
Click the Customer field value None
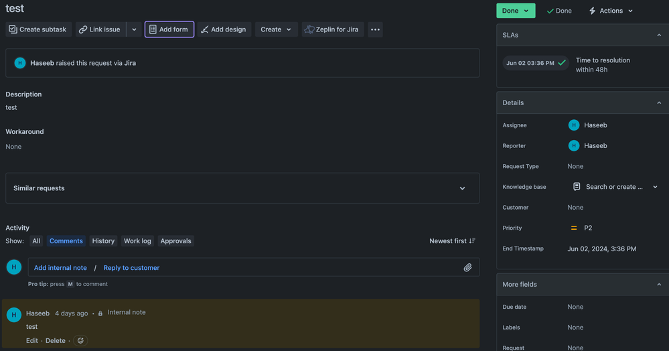pos(575,207)
